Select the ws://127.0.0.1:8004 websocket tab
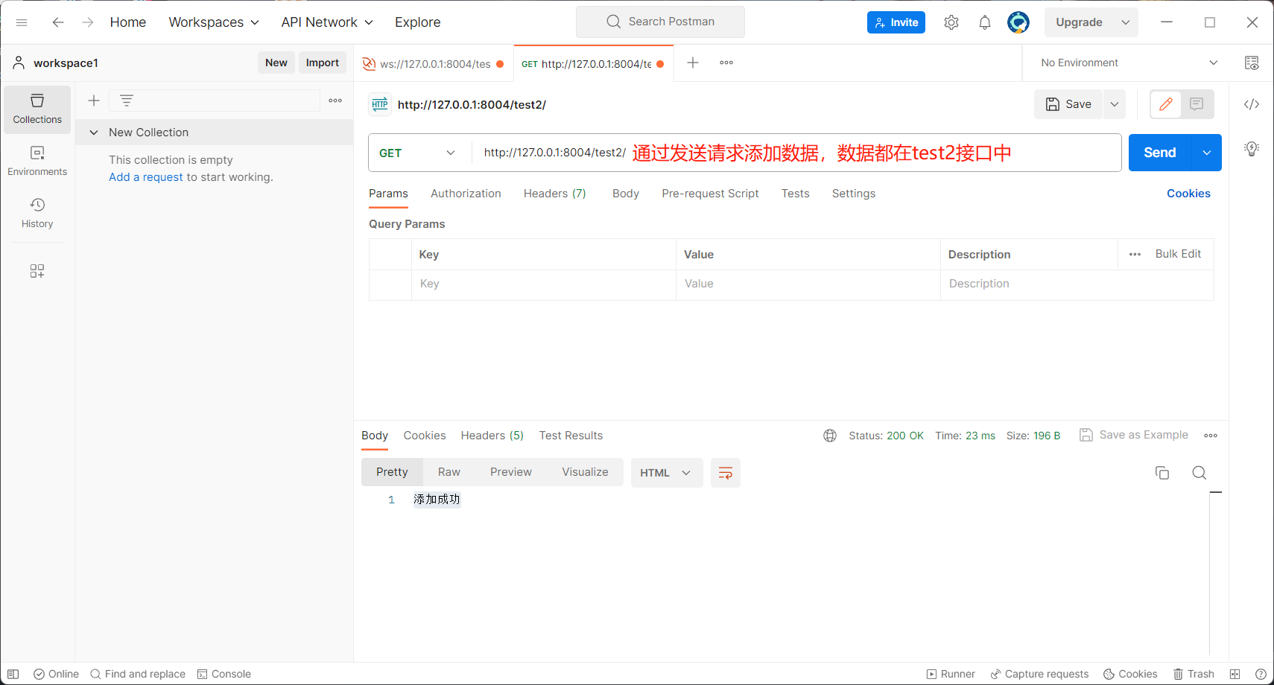 (434, 63)
